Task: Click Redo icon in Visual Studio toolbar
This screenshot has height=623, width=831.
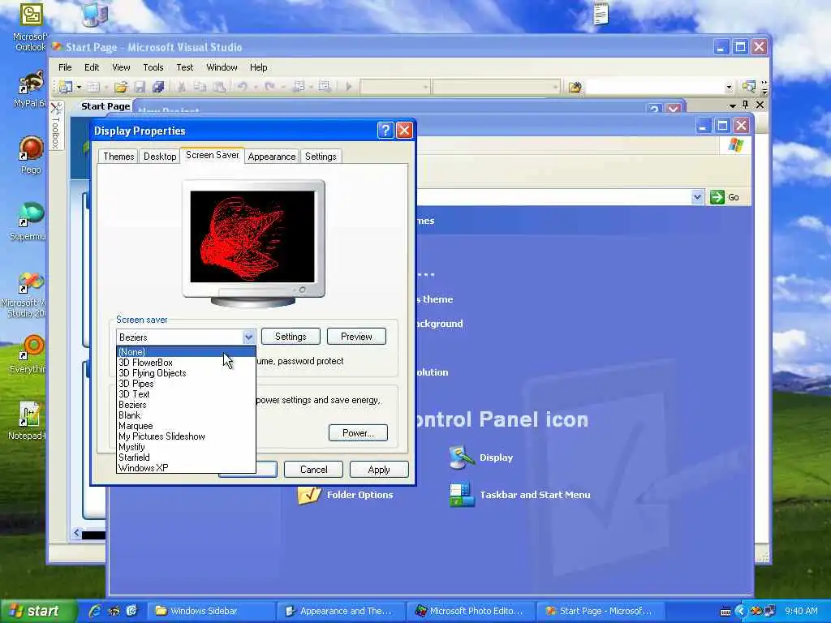Action: (269, 86)
